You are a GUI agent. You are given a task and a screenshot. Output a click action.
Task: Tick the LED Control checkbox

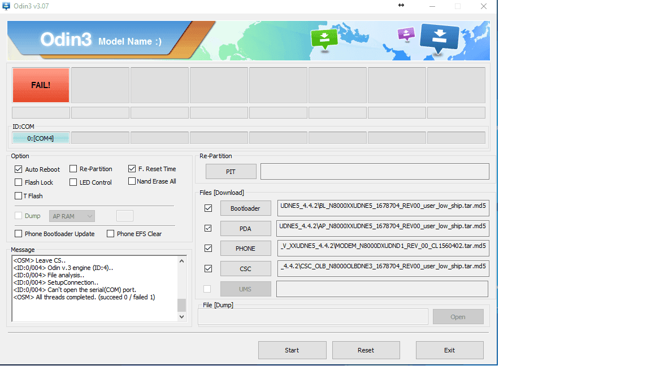pyautogui.click(x=73, y=182)
